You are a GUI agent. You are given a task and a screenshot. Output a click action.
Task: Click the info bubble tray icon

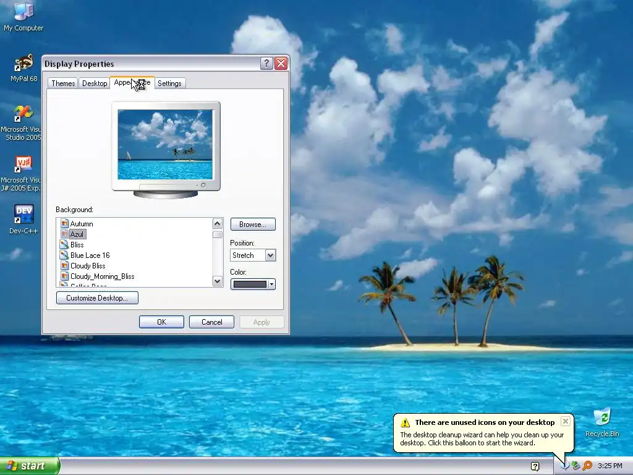[x=565, y=466]
